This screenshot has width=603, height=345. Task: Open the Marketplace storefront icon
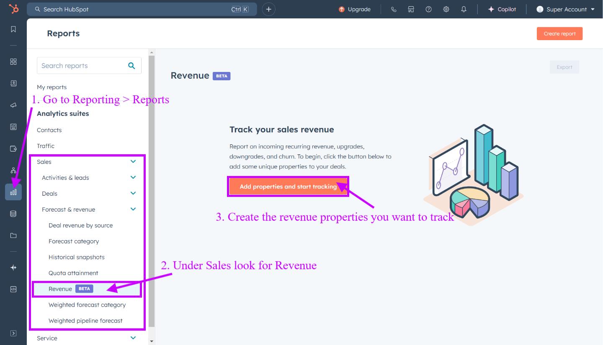click(x=411, y=9)
